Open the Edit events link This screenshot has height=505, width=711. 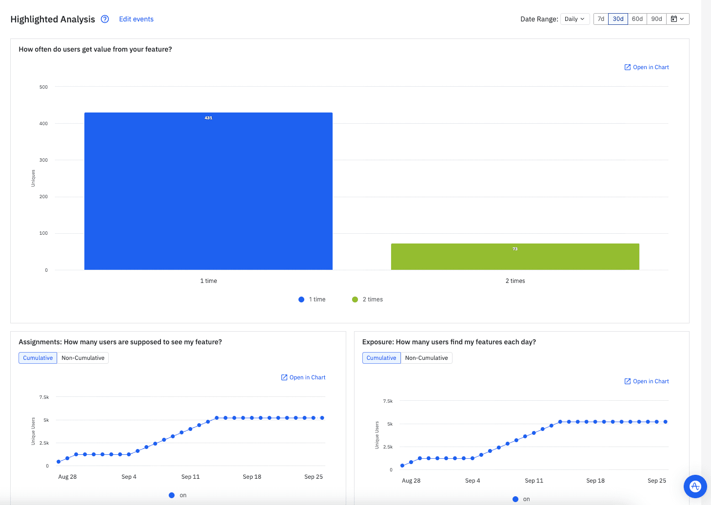136,19
